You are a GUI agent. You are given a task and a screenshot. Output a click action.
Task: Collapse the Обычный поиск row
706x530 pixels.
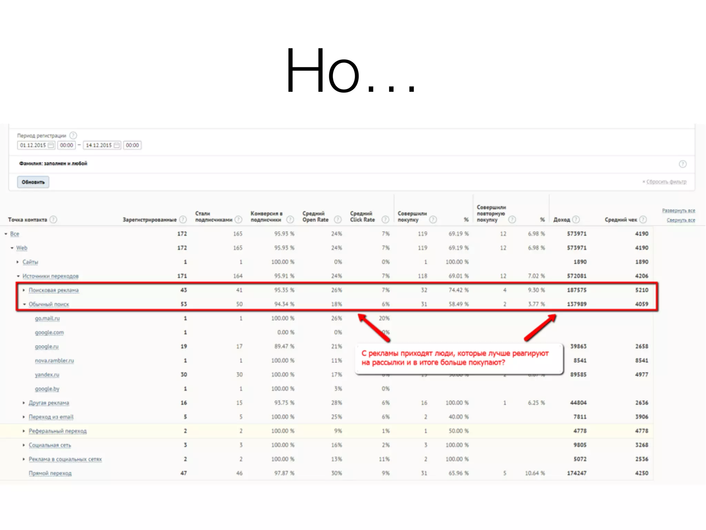click(24, 304)
